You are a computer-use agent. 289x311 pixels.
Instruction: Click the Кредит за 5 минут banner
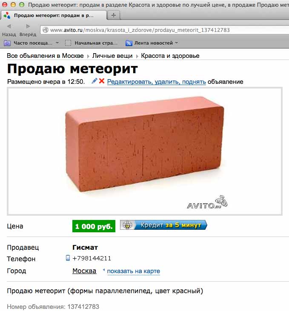pyautogui.click(x=163, y=225)
